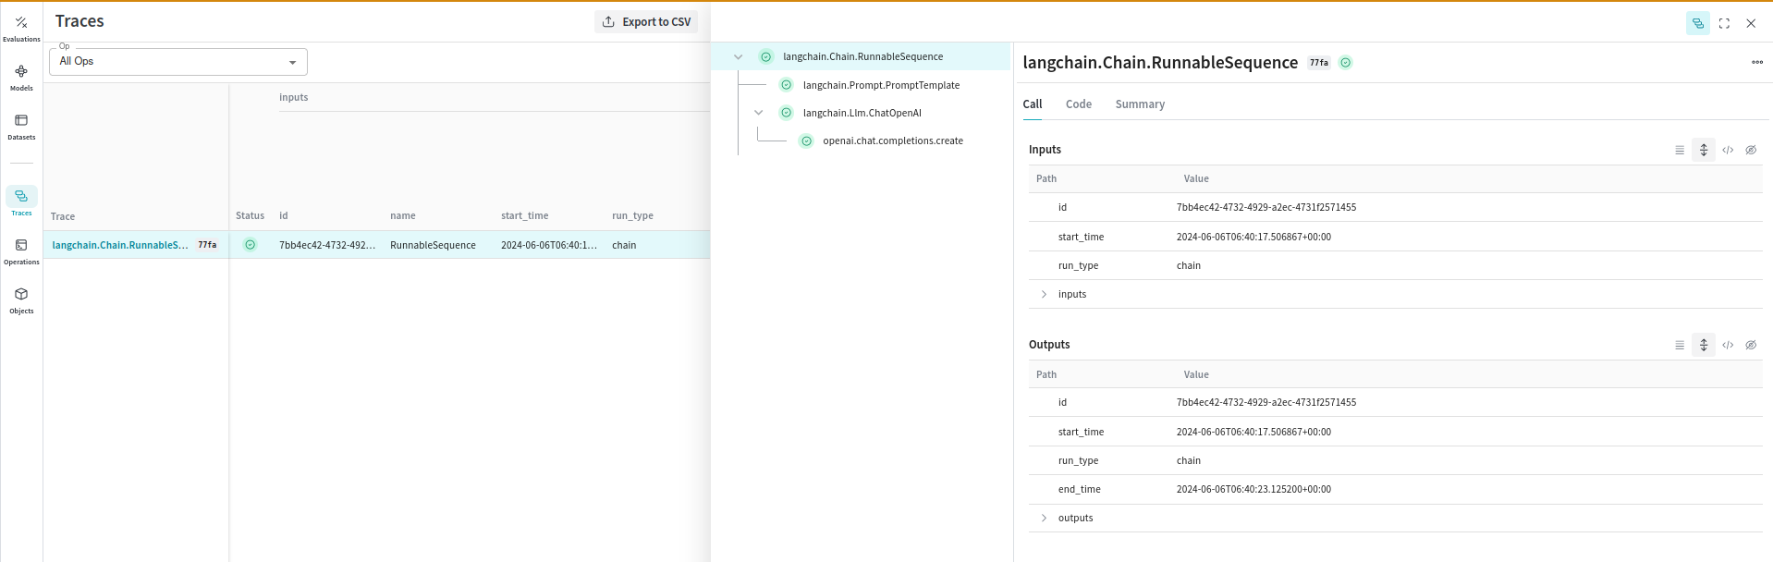Show Outputs as code view

pos(1728,345)
